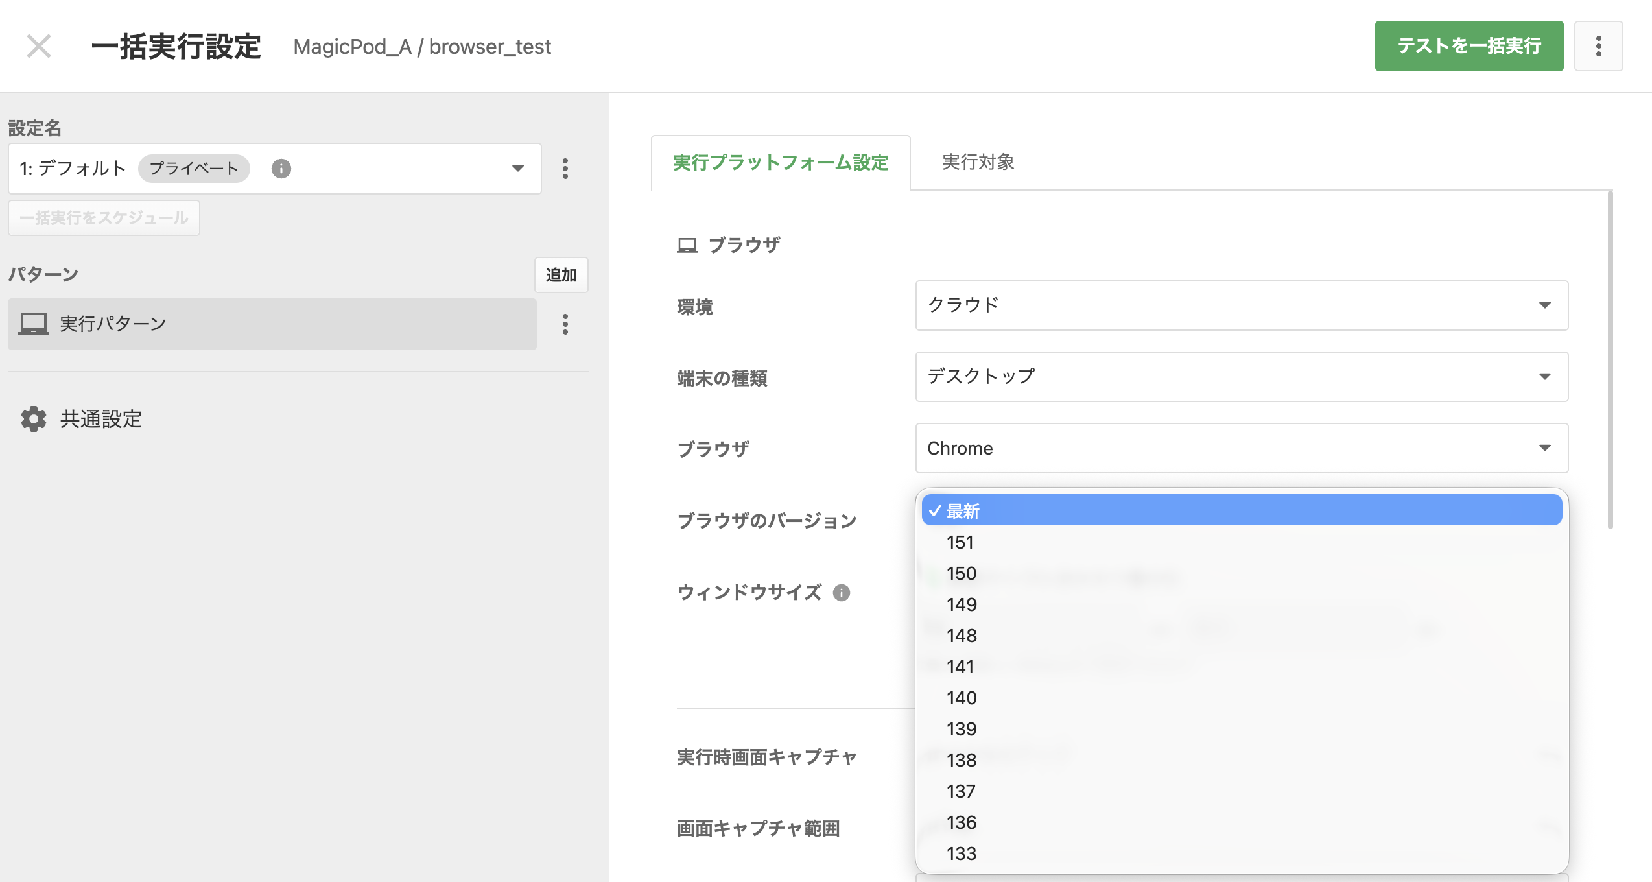
Task: Open the 設定名 デフォルト dropdown
Action: [274, 169]
